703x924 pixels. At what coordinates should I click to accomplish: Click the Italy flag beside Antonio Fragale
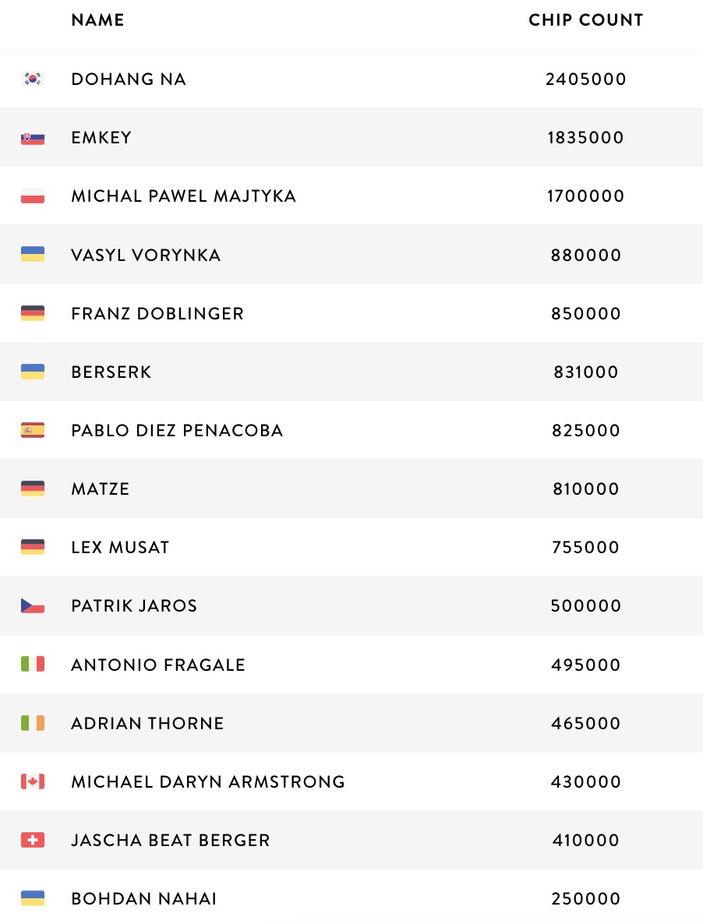point(33,665)
